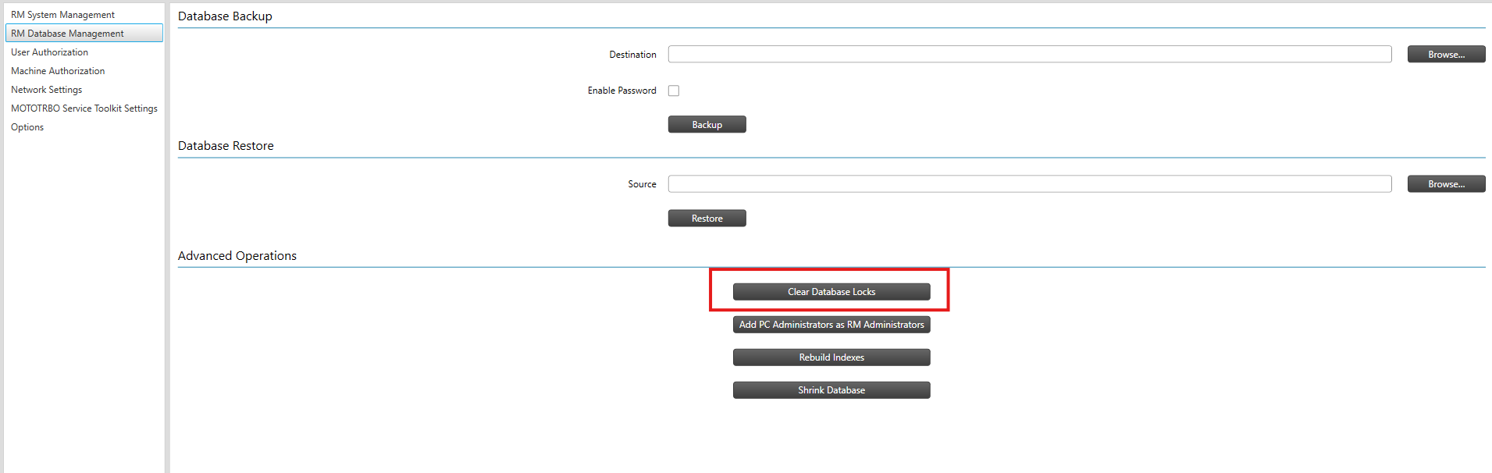Run Rebuild Indexes operation
The image size is (1492, 473).
pos(831,357)
